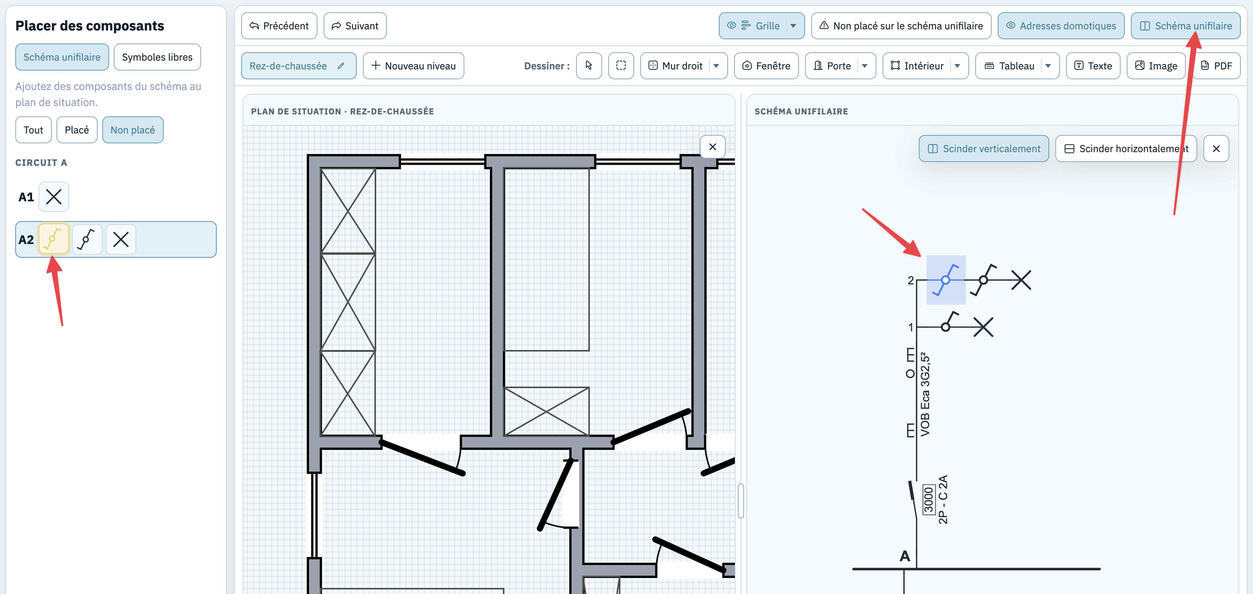Insert an Image on the plan
The width and height of the screenshot is (1253, 594).
pyautogui.click(x=1156, y=66)
